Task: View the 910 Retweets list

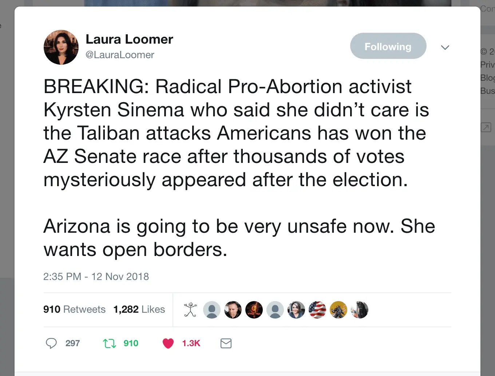Action: point(74,309)
